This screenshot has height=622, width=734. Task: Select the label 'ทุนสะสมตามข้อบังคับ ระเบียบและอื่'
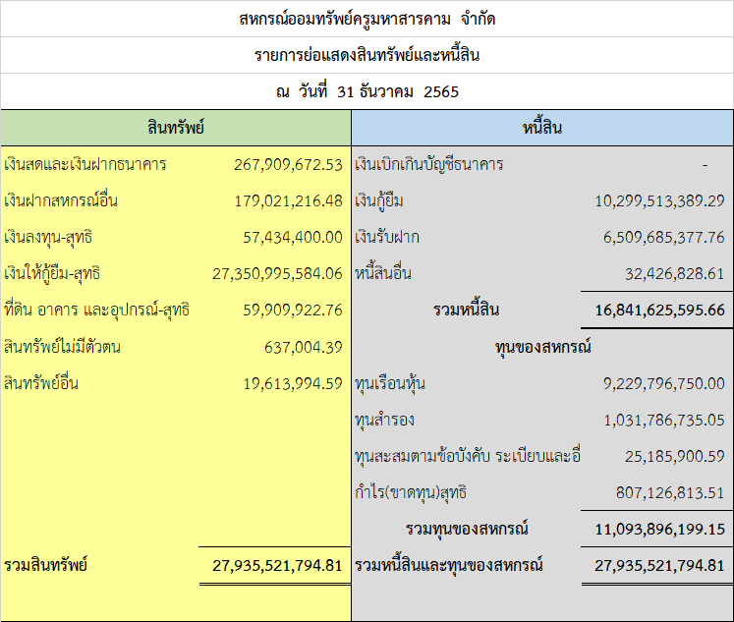pyautogui.click(x=468, y=456)
